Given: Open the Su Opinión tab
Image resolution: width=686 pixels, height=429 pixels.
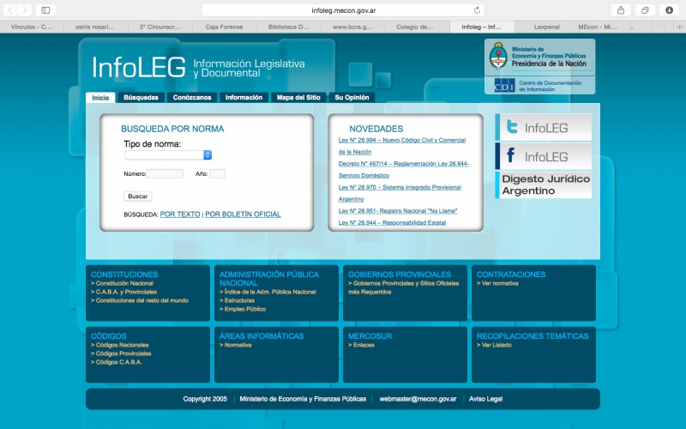Looking at the screenshot, I should point(352,98).
